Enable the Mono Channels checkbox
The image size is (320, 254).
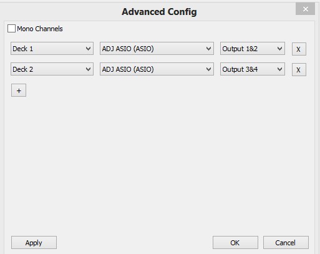coord(11,29)
